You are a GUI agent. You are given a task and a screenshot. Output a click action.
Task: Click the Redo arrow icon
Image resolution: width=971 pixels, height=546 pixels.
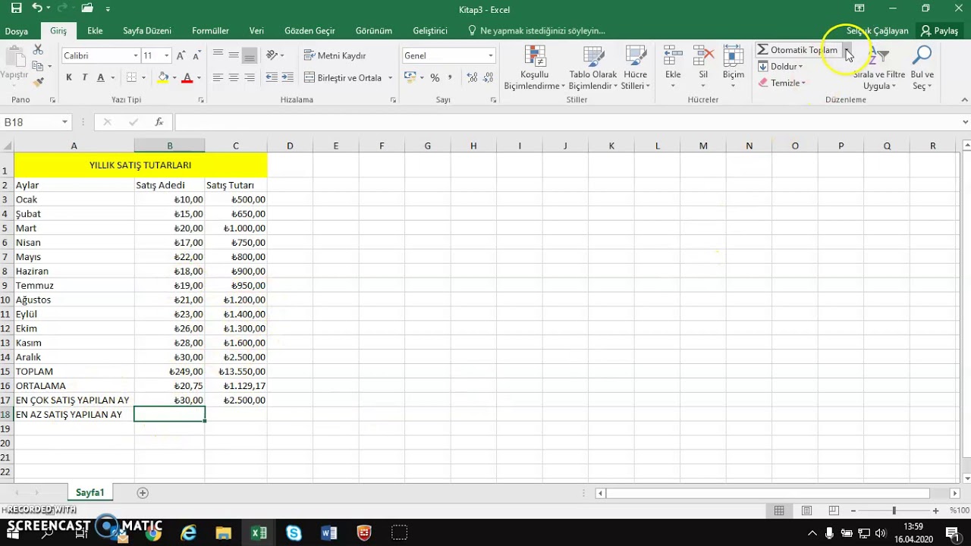pyautogui.click(x=64, y=9)
